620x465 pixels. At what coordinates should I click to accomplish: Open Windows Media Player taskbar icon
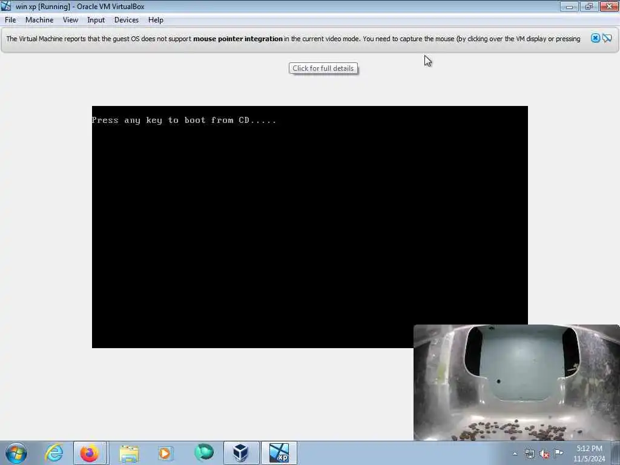(x=165, y=453)
